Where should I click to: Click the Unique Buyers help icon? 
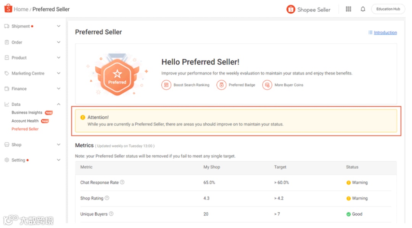pyautogui.click(x=111, y=214)
